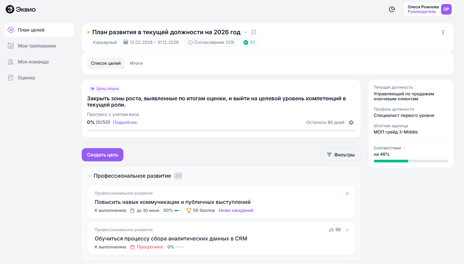Click the Специалист первого уровня profile text
This screenshot has height=264, width=464.
click(x=404, y=116)
